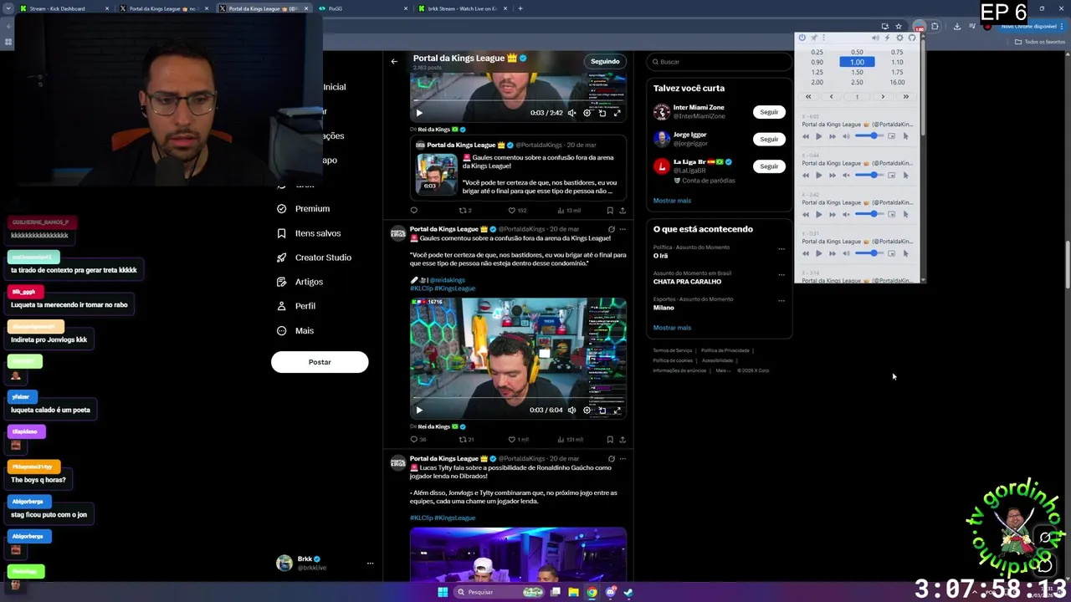Select the 2.00 playback speed
Image resolution: width=1071 pixels, height=602 pixels.
click(817, 82)
